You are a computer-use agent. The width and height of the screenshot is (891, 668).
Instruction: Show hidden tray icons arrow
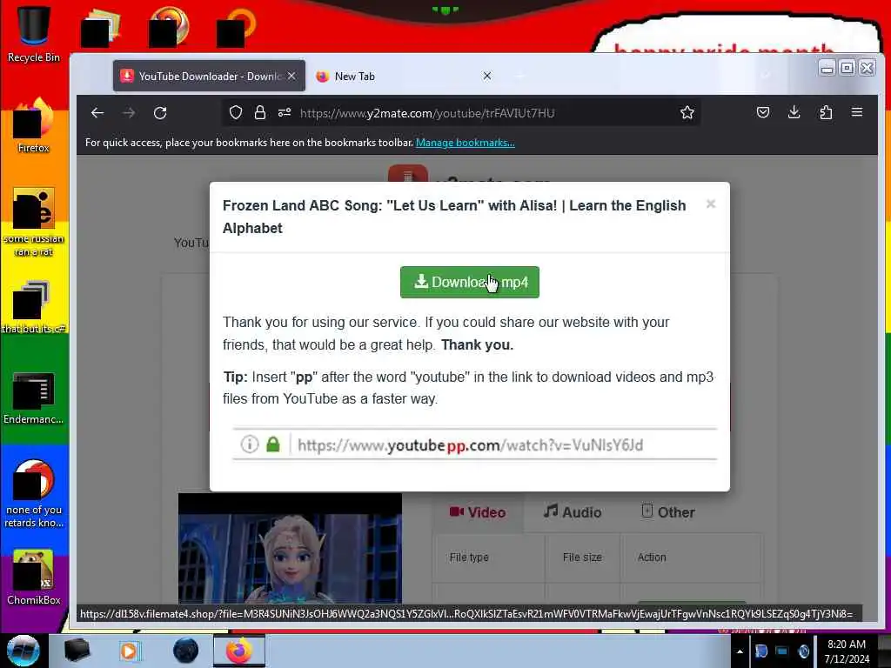point(740,651)
